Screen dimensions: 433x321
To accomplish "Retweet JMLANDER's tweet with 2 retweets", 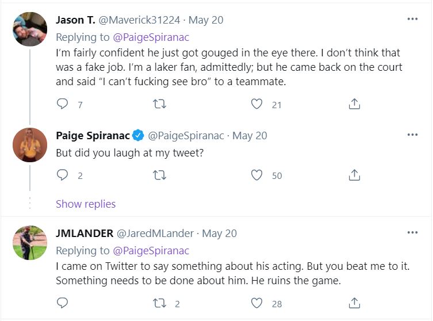I will [x=160, y=303].
